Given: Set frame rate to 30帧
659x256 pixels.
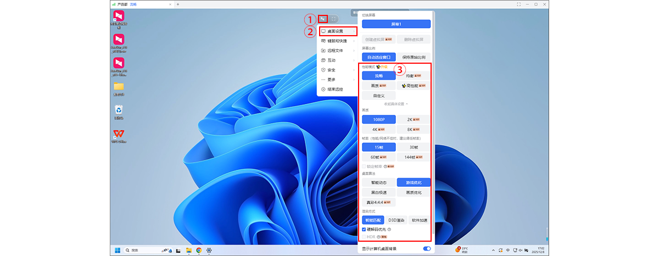Looking at the screenshot, I should (x=414, y=147).
